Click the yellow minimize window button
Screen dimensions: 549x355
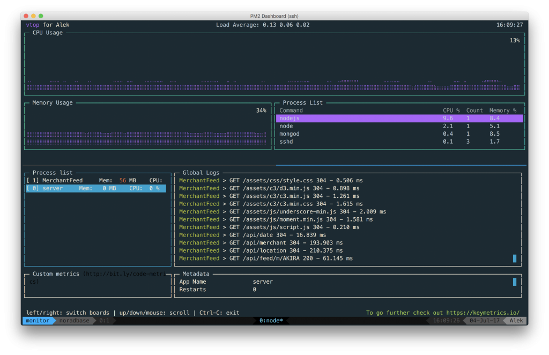tap(34, 17)
